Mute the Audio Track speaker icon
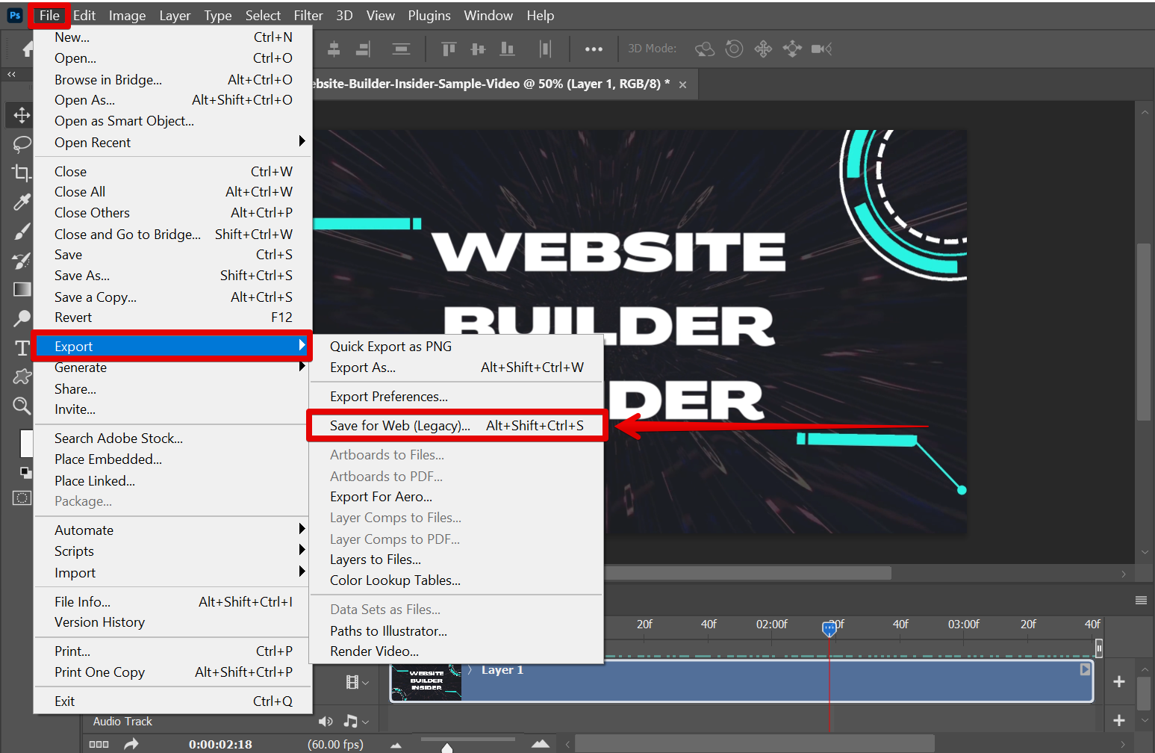This screenshot has height=753, width=1155. pos(326,722)
